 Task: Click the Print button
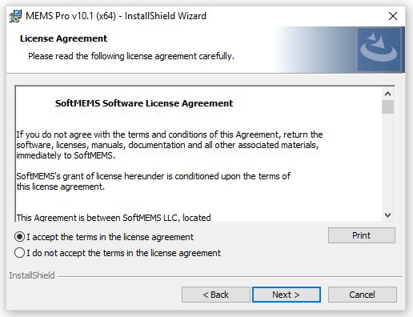point(362,235)
